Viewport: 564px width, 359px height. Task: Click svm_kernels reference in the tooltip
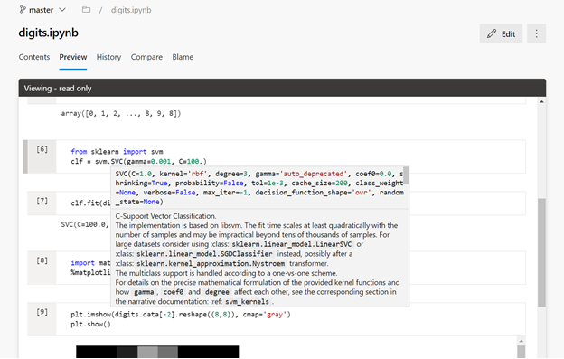point(247,302)
